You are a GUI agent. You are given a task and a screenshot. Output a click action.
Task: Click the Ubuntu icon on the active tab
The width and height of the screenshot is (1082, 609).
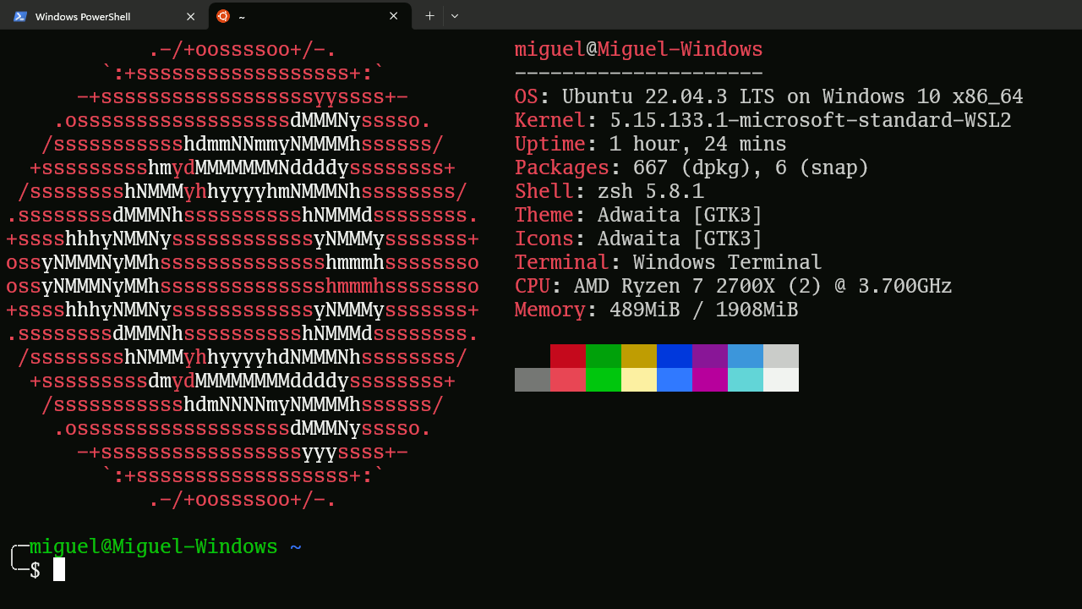[223, 16]
